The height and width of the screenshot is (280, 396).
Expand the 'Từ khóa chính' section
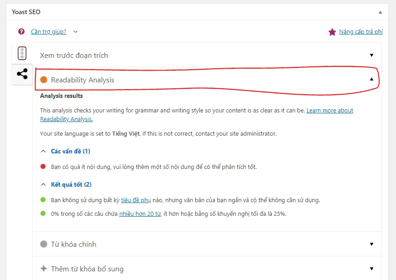(207, 244)
